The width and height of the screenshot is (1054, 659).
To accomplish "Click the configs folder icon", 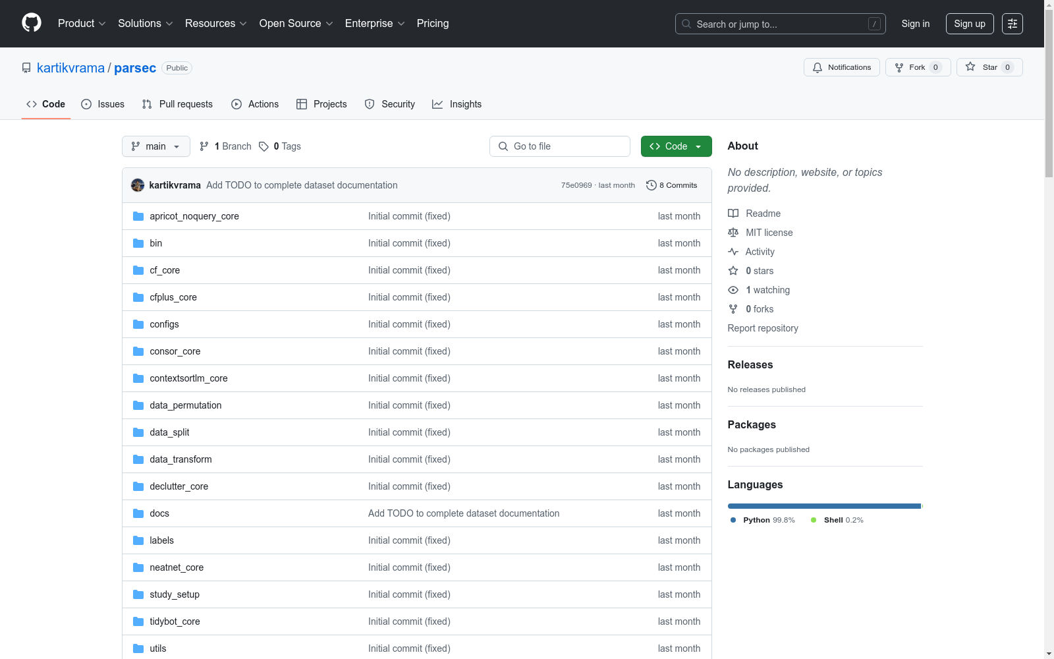I will [138, 324].
